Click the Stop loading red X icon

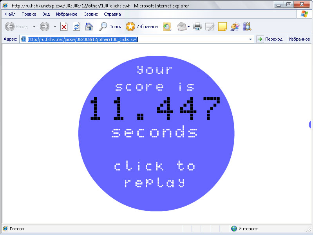tap(64, 27)
